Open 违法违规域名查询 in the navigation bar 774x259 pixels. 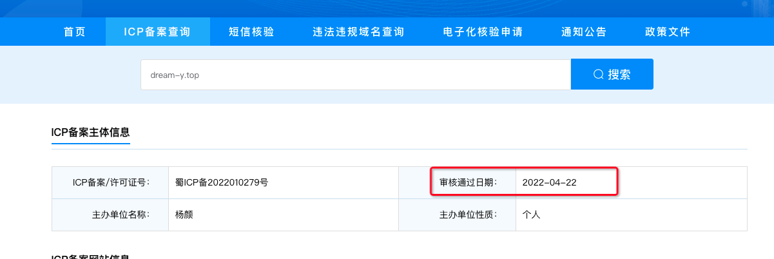(x=358, y=32)
